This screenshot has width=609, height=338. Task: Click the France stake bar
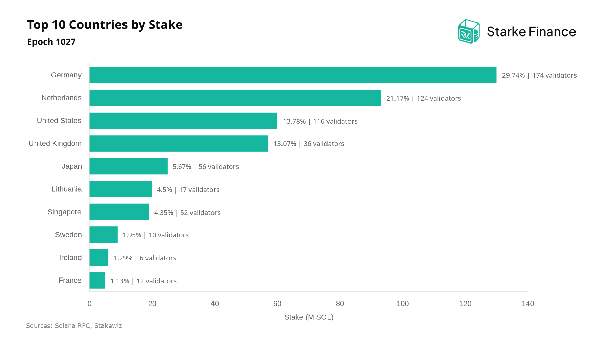(x=97, y=281)
